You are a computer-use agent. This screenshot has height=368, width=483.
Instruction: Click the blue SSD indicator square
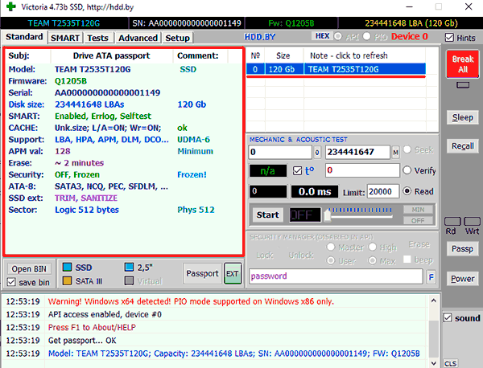(67, 267)
